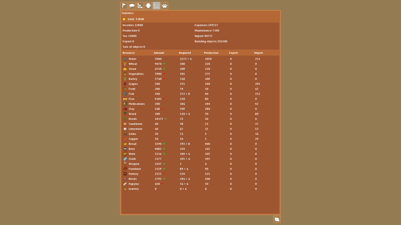Click the Amount column header
The height and width of the screenshot is (225, 401).
click(x=159, y=53)
